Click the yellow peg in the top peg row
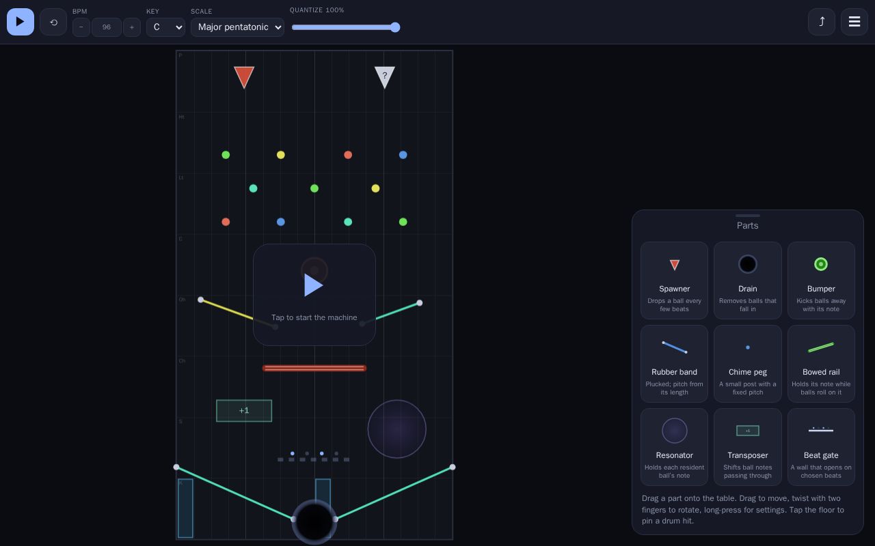875x546 pixels. click(280, 155)
